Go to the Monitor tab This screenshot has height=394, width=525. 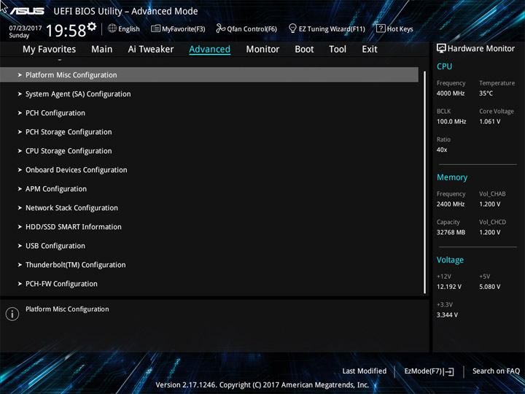(262, 50)
